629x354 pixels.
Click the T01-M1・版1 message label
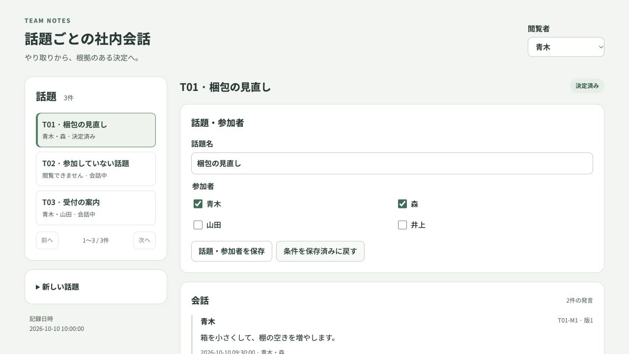pos(575,321)
